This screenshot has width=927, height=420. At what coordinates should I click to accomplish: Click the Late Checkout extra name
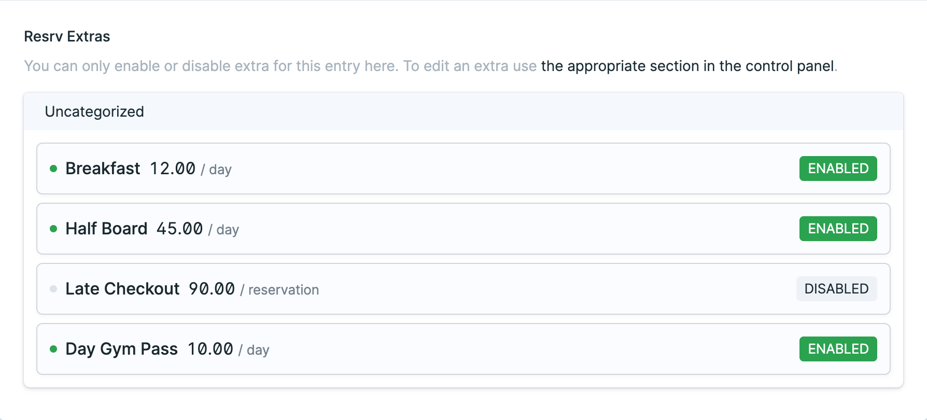click(x=122, y=289)
